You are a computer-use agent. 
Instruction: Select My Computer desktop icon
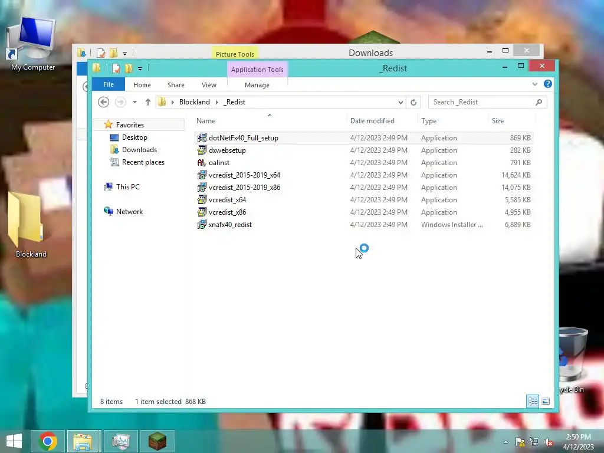[32, 44]
